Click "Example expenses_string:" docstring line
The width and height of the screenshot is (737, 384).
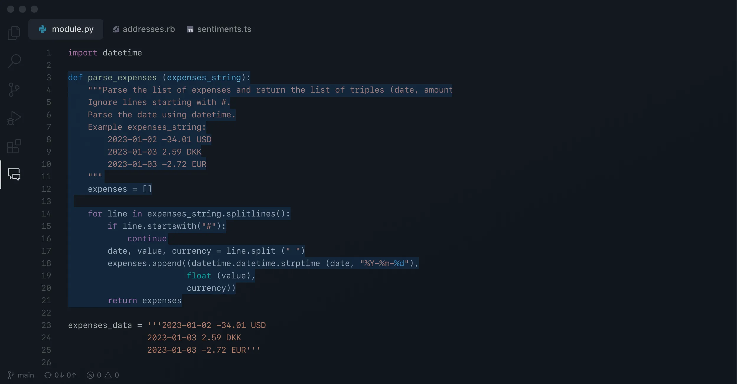147,127
